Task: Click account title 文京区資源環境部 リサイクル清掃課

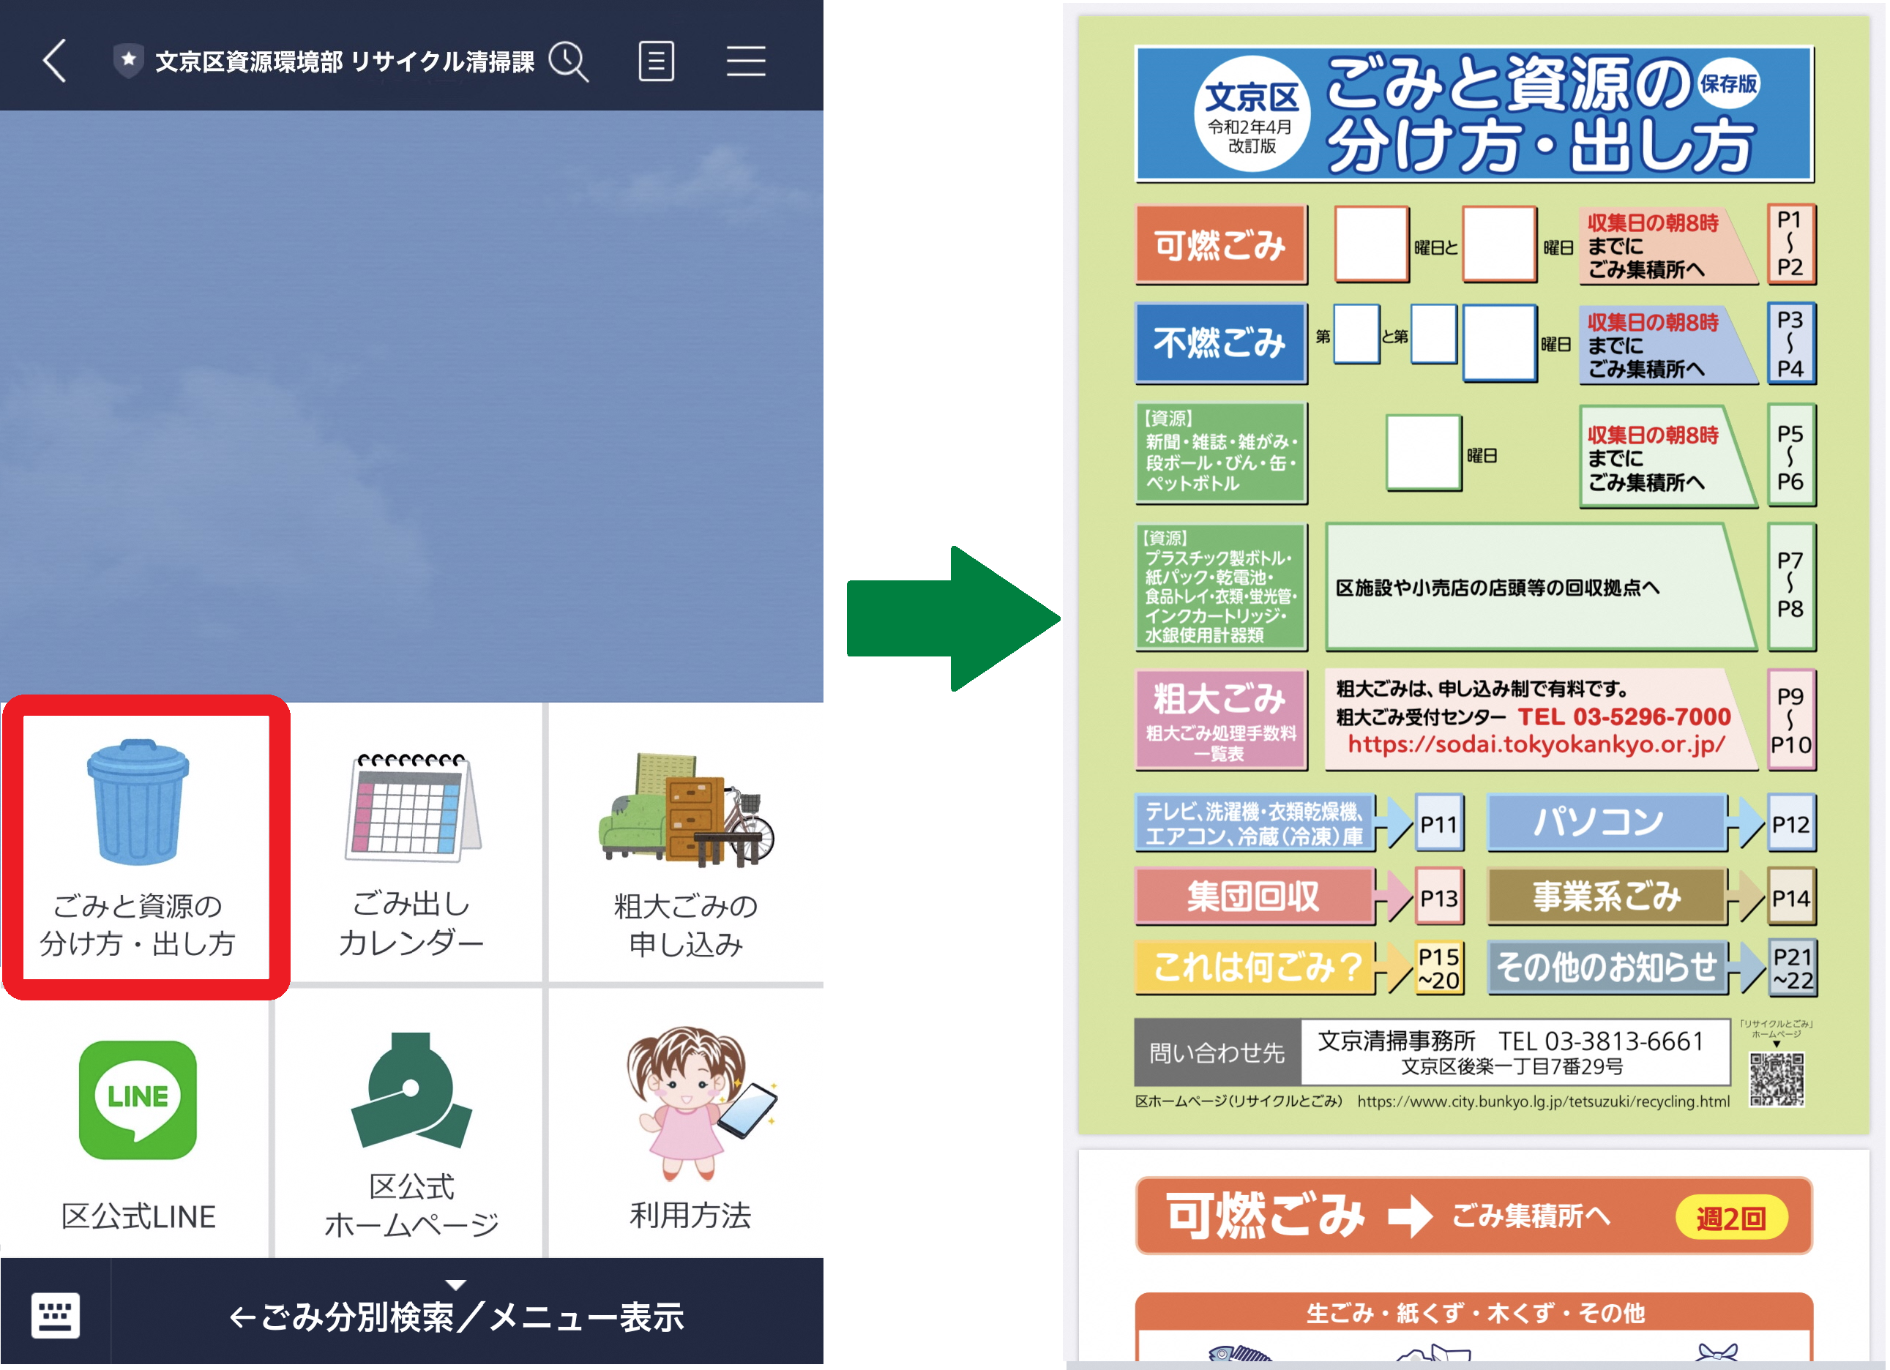Action: pos(345,61)
